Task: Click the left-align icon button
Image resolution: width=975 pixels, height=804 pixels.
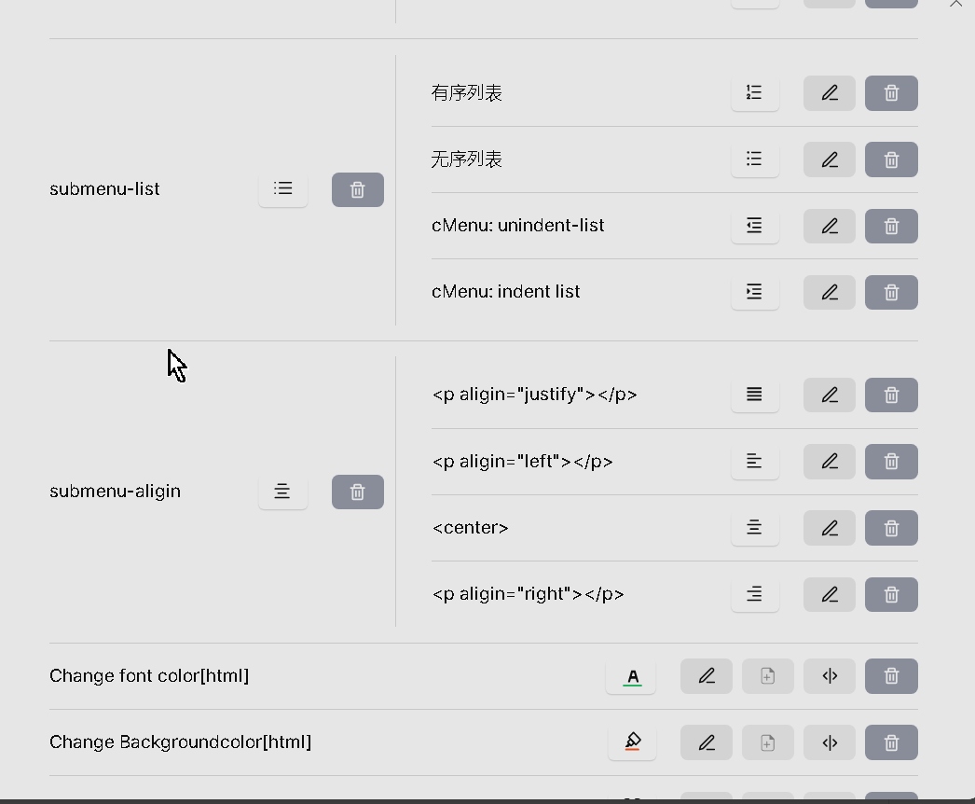Action: 754,462
